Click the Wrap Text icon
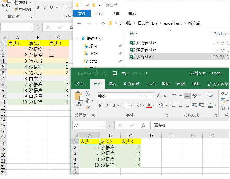Image resolution: width=230 pixels, height=179 pixels. coord(211,96)
